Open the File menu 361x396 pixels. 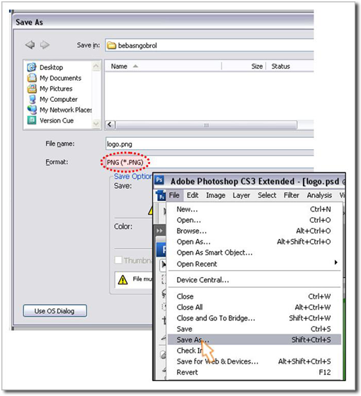tap(174, 195)
